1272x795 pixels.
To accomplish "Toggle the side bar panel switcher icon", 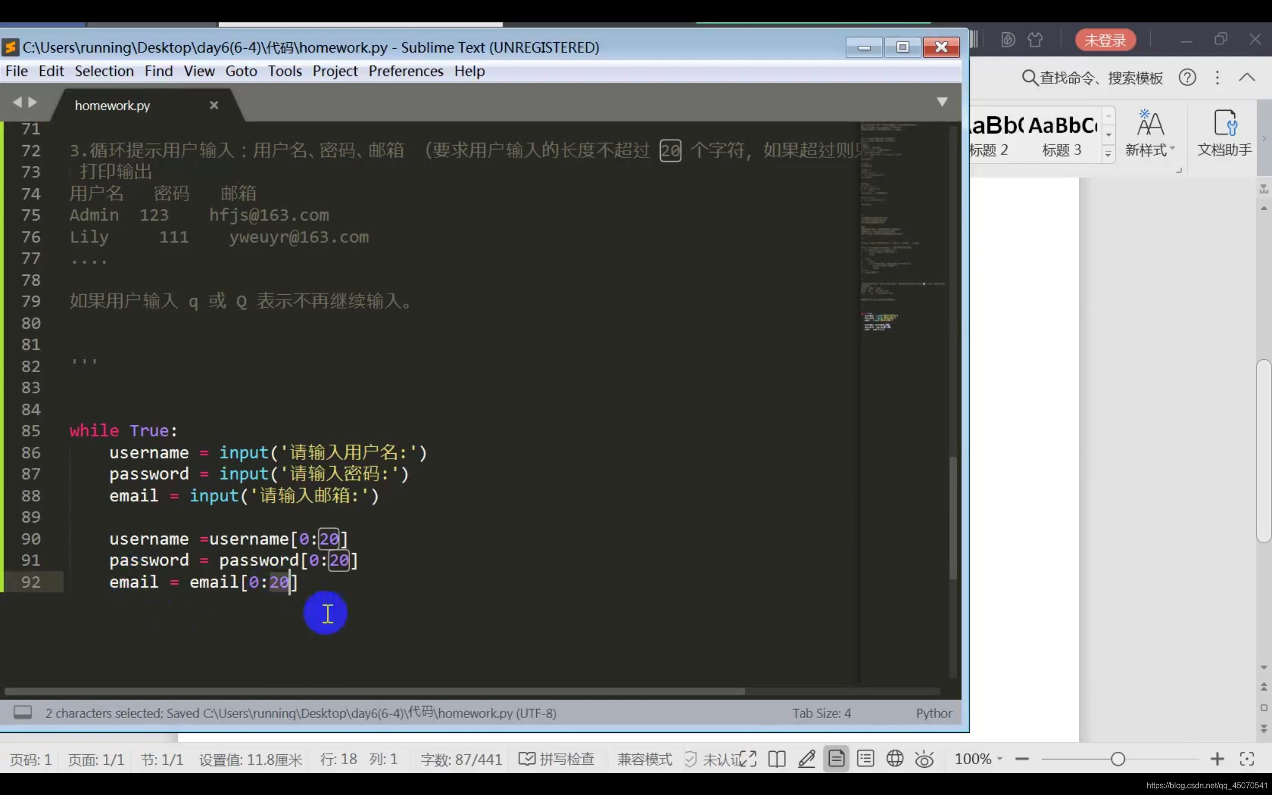I will pos(22,713).
